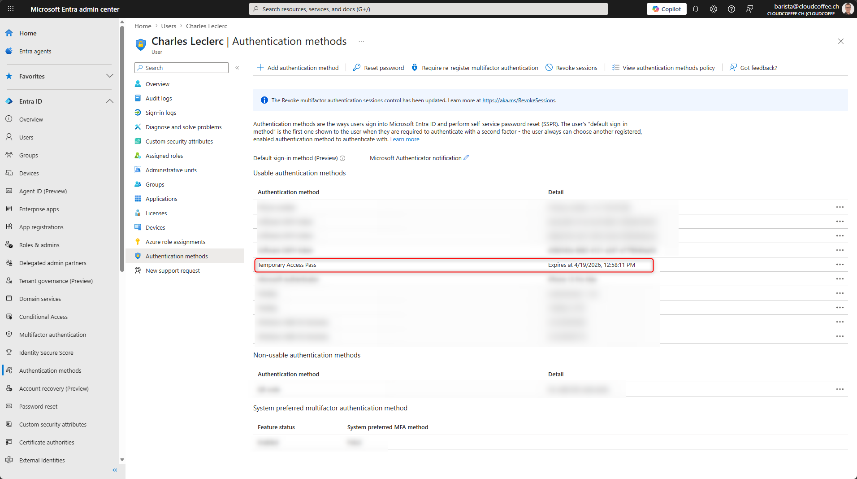The image size is (857, 479).
Task: Open the settings gear in header
Action: click(x=714, y=9)
